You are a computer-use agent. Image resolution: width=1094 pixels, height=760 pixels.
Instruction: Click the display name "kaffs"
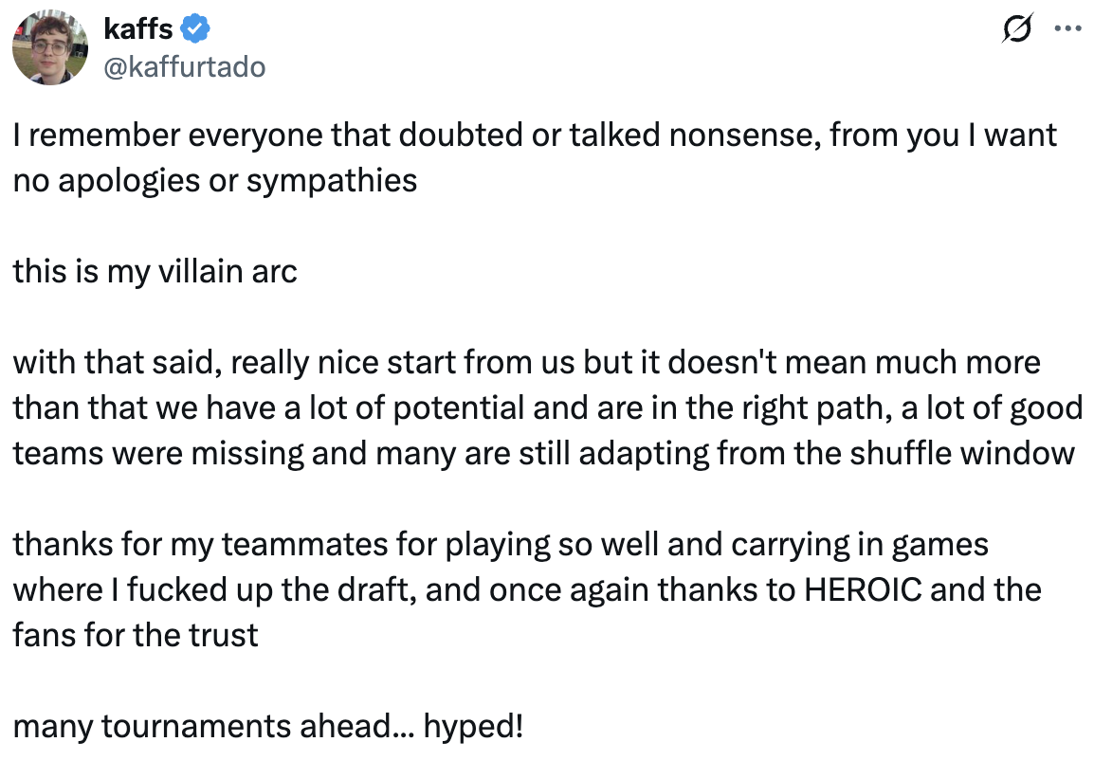tap(138, 30)
